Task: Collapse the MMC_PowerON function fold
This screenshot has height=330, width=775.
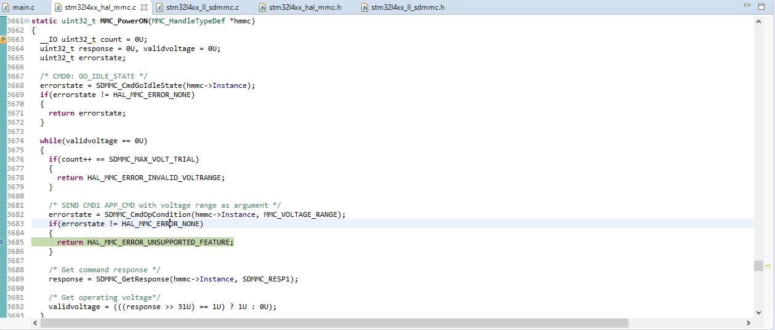Action: (26, 21)
